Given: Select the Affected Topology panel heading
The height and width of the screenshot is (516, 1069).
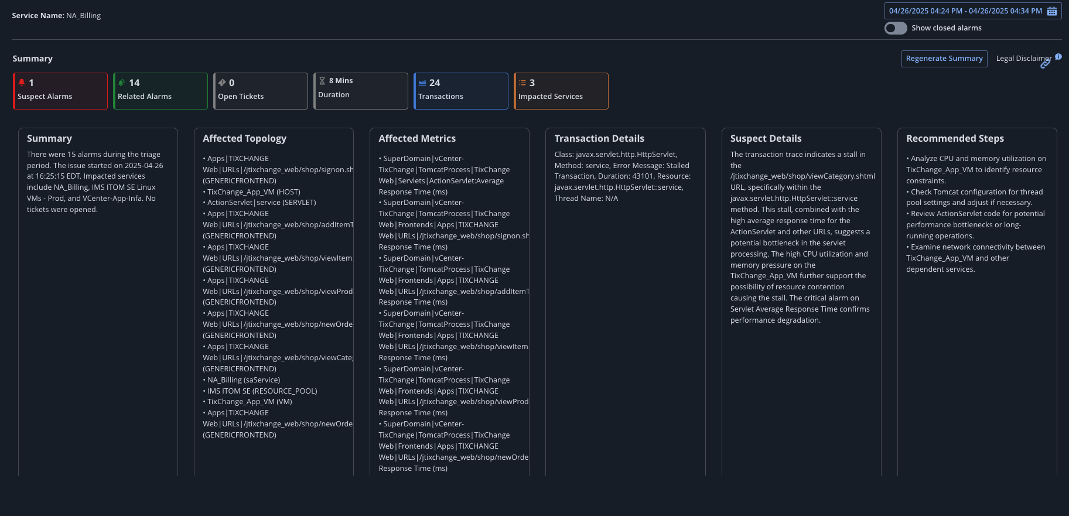Looking at the screenshot, I should [x=244, y=138].
